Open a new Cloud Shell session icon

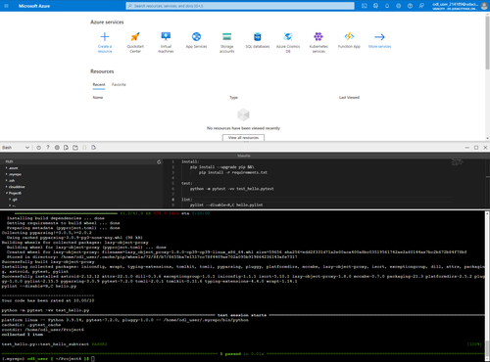point(75,148)
